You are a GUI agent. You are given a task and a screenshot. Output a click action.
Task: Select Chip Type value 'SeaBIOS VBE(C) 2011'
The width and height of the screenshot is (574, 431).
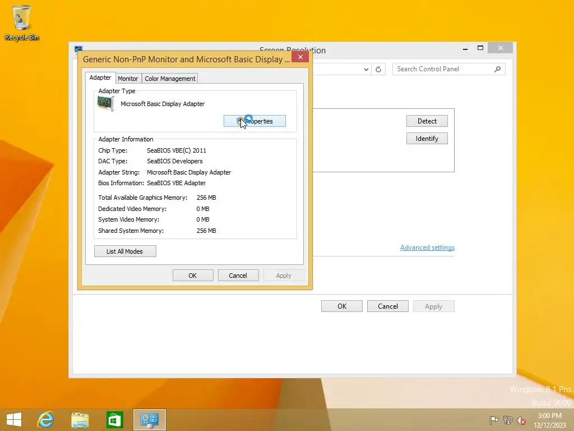177,150
